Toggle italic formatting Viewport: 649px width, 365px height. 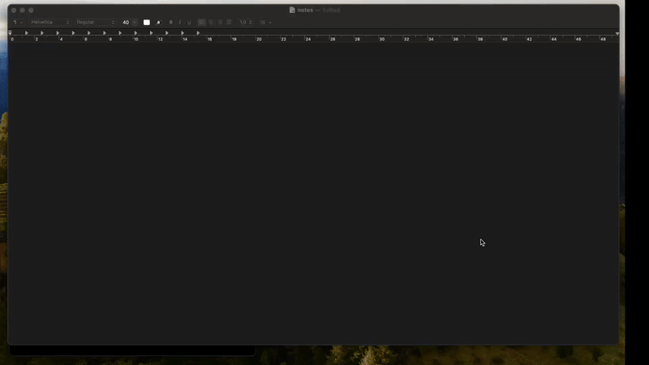pos(179,23)
